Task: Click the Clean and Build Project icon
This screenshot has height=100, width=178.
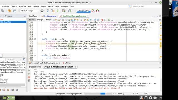Action: 53,11
